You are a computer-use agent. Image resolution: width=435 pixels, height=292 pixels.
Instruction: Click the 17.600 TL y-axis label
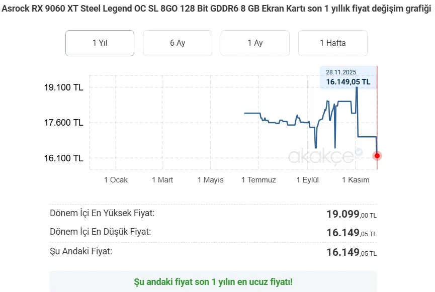(63, 123)
